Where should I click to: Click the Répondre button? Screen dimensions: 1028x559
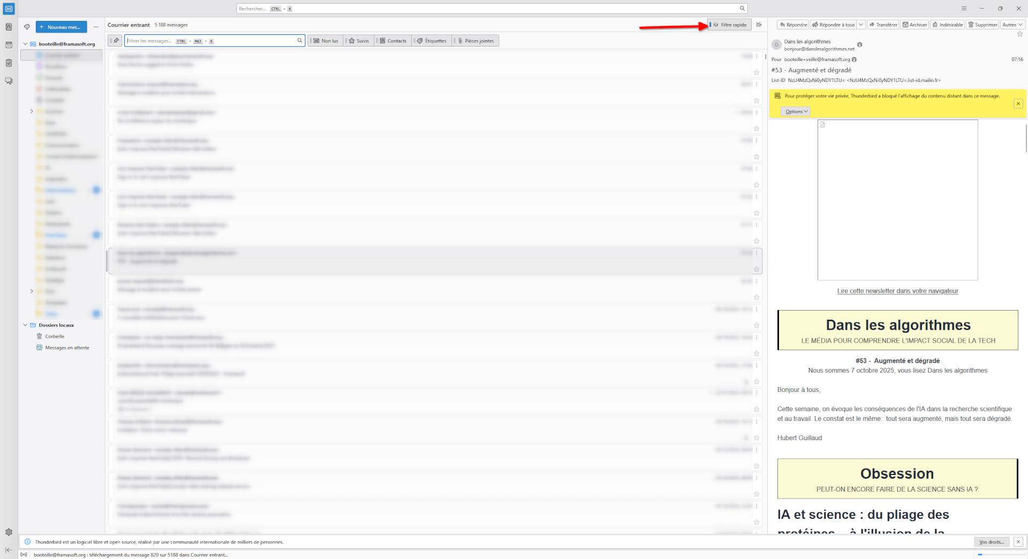click(793, 25)
